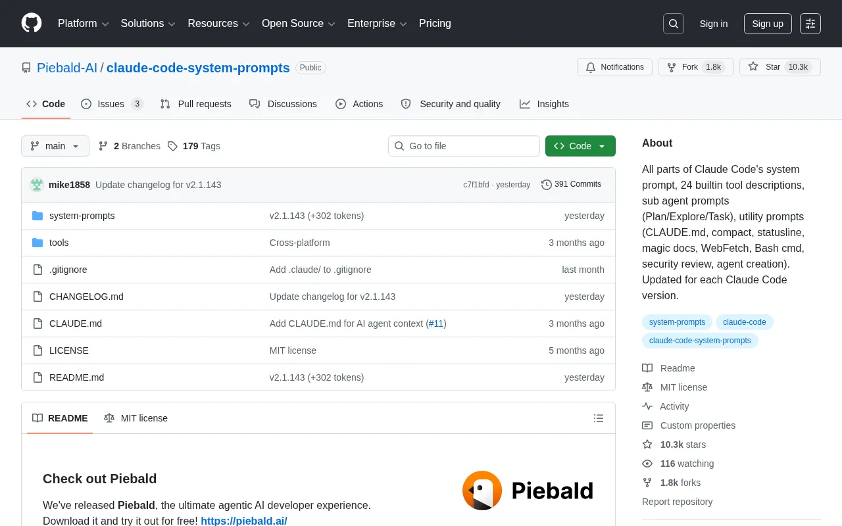842x526 pixels.
Task: Click the book icon beside Readme in About
Action: (647, 368)
